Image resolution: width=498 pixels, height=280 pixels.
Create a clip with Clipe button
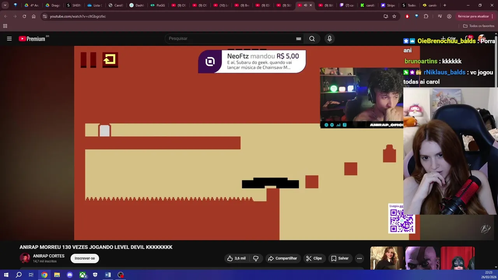point(314,258)
